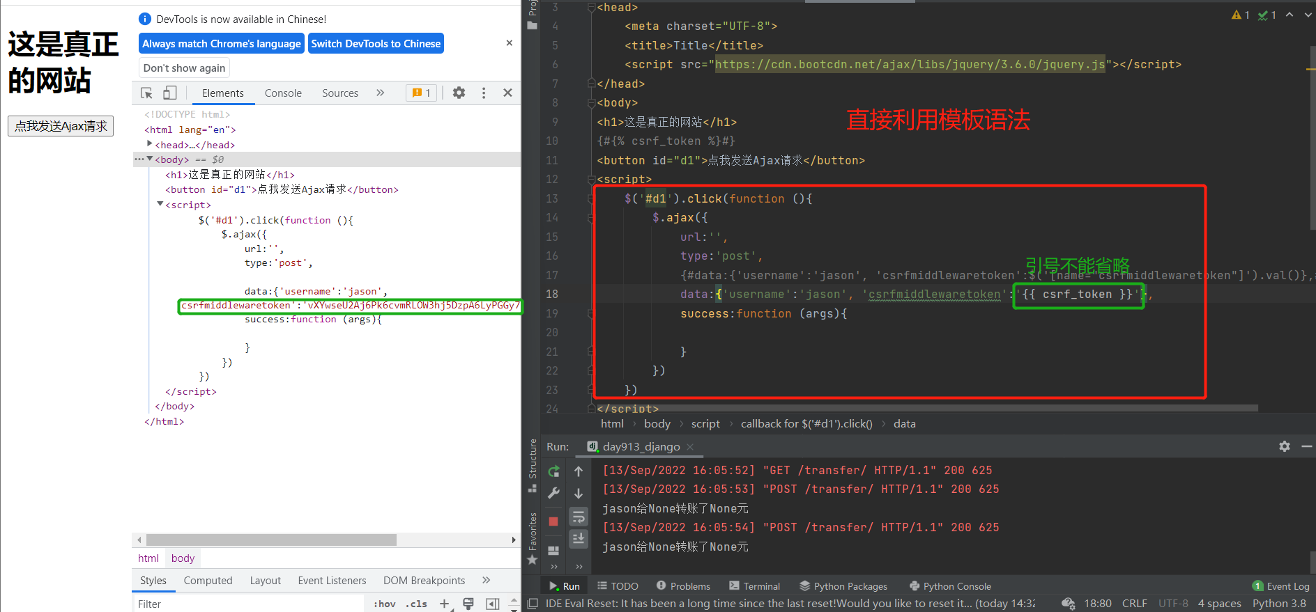Open the Event Log
Viewport: 1316px width, 612px height.
pyautogui.click(x=1281, y=586)
